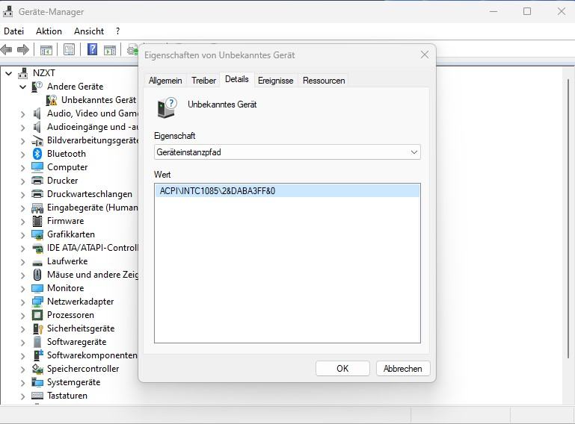Select the value ACPI\INTC1085\2&DABA3FF&0
575x424 pixels.
pos(287,191)
